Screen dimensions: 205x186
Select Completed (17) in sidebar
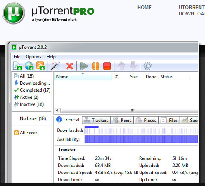32,90
